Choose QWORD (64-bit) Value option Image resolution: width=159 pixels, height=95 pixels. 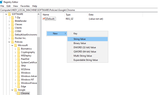(88, 52)
